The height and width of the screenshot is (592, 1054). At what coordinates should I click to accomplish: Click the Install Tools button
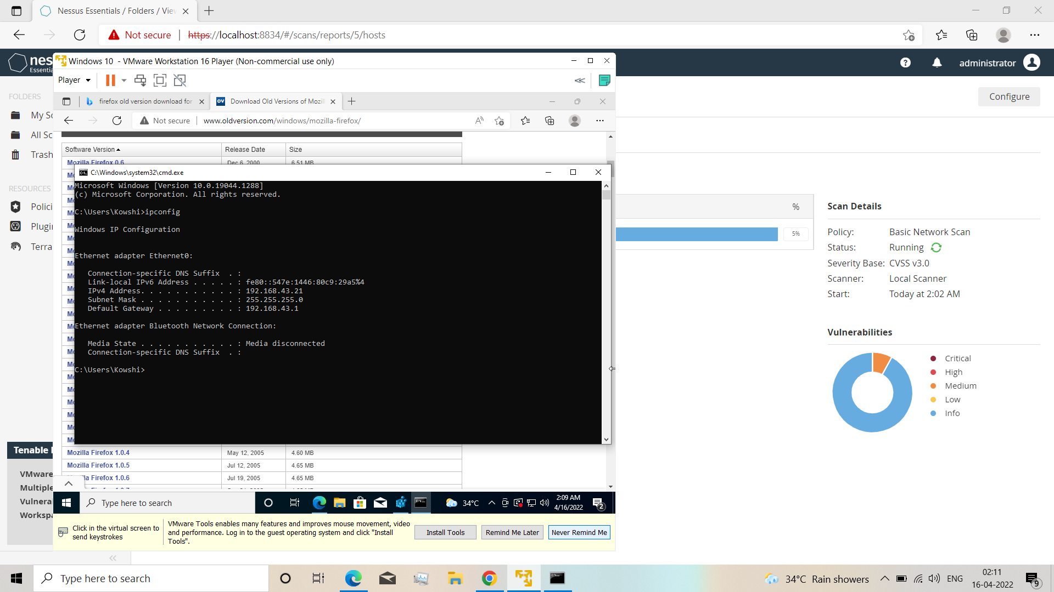[x=445, y=532]
